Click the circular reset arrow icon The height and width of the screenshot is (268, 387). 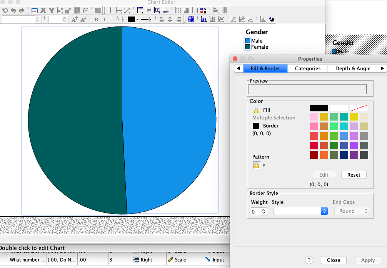[x=5, y=10]
